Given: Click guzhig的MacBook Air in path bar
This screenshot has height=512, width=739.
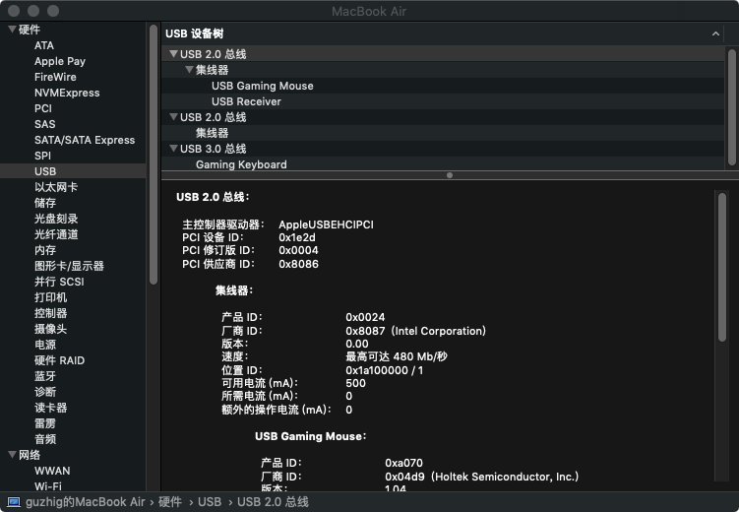Looking at the screenshot, I should (85, 502).
